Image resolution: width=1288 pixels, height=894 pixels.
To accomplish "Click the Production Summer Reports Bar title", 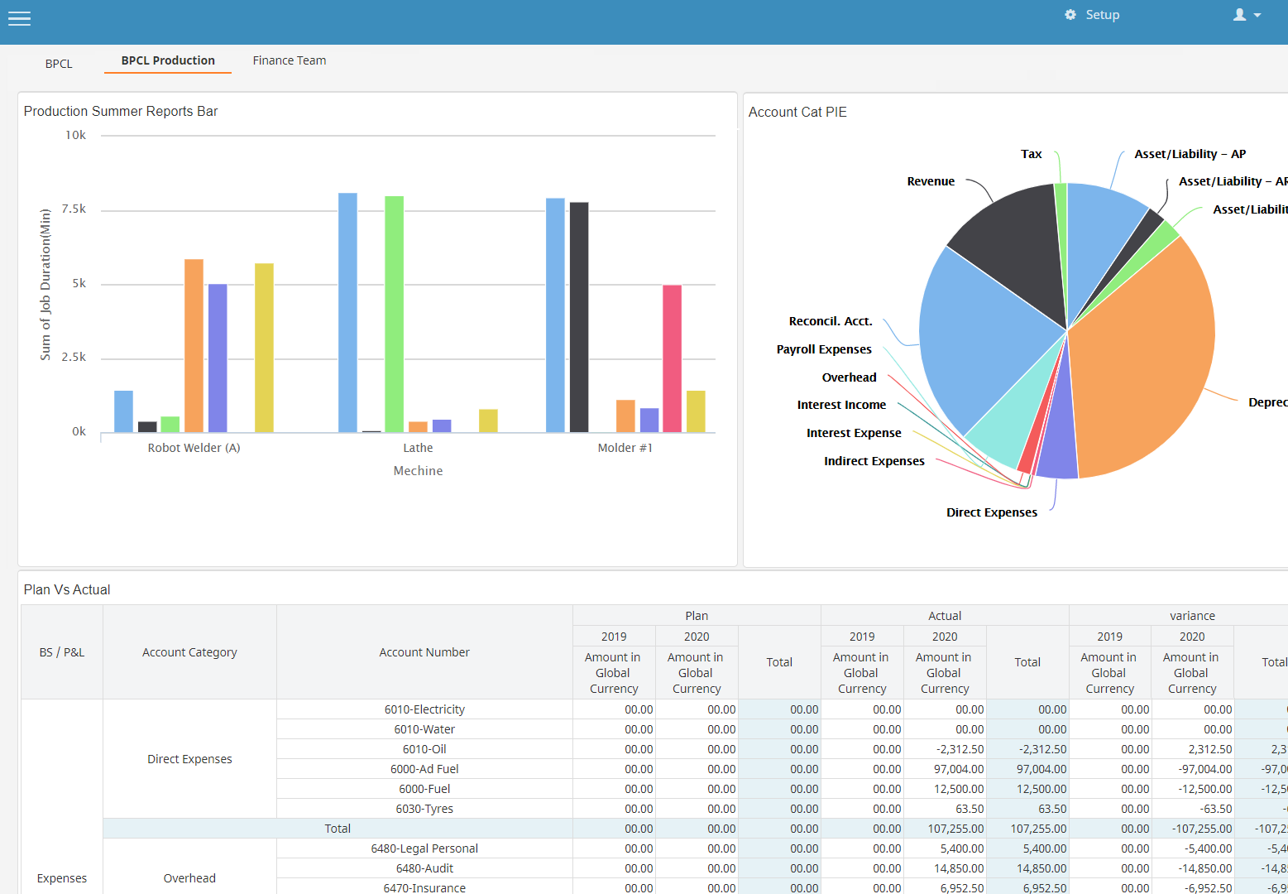I will point(121,112).
